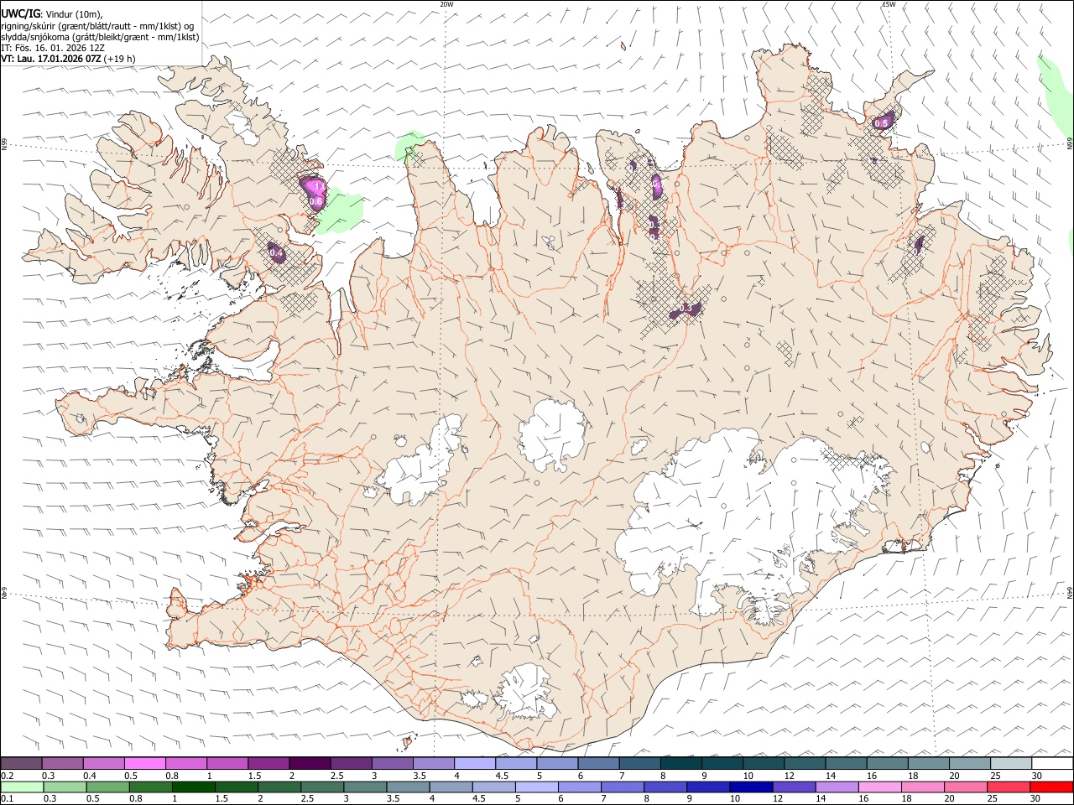This screenshot has width=1074, height=805.
Task: Pick the 0.3 green swatch on rain scale
Action: click(65, 787)
